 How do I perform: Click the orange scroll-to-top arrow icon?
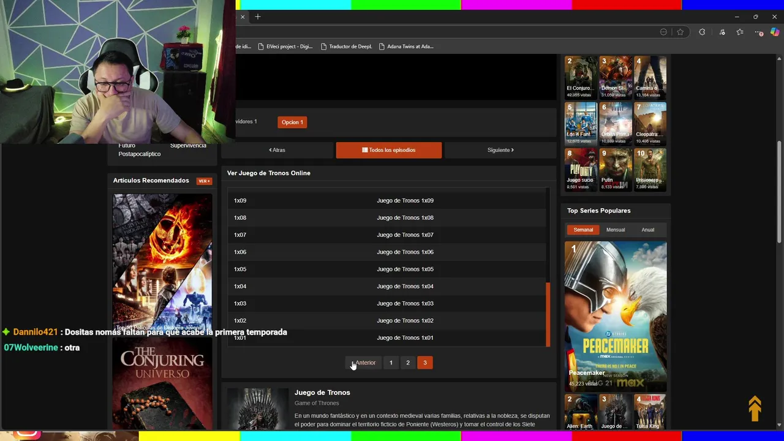point(755,409)
